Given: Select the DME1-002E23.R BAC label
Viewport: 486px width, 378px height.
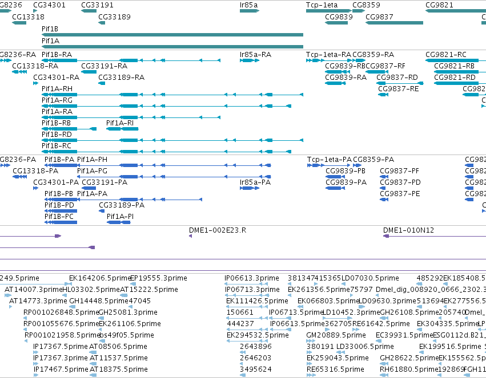Looking at the screenshot, I should [218, 230].
